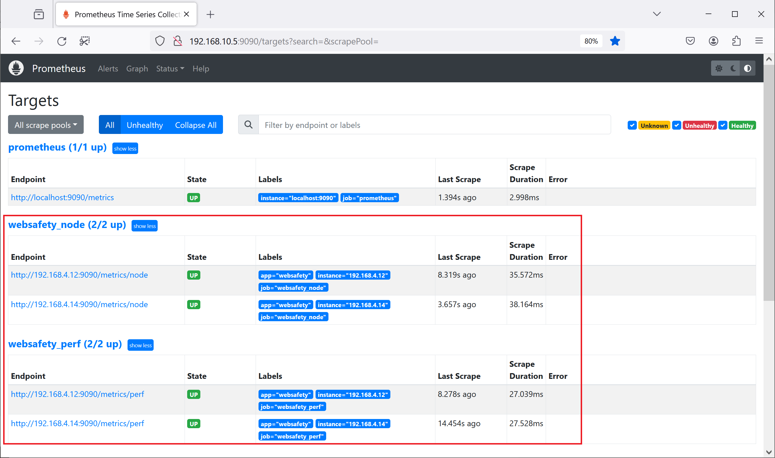Click the instance="localhost:9090" label badge
This screenshot has width=775, height=458.
[298, 198]
